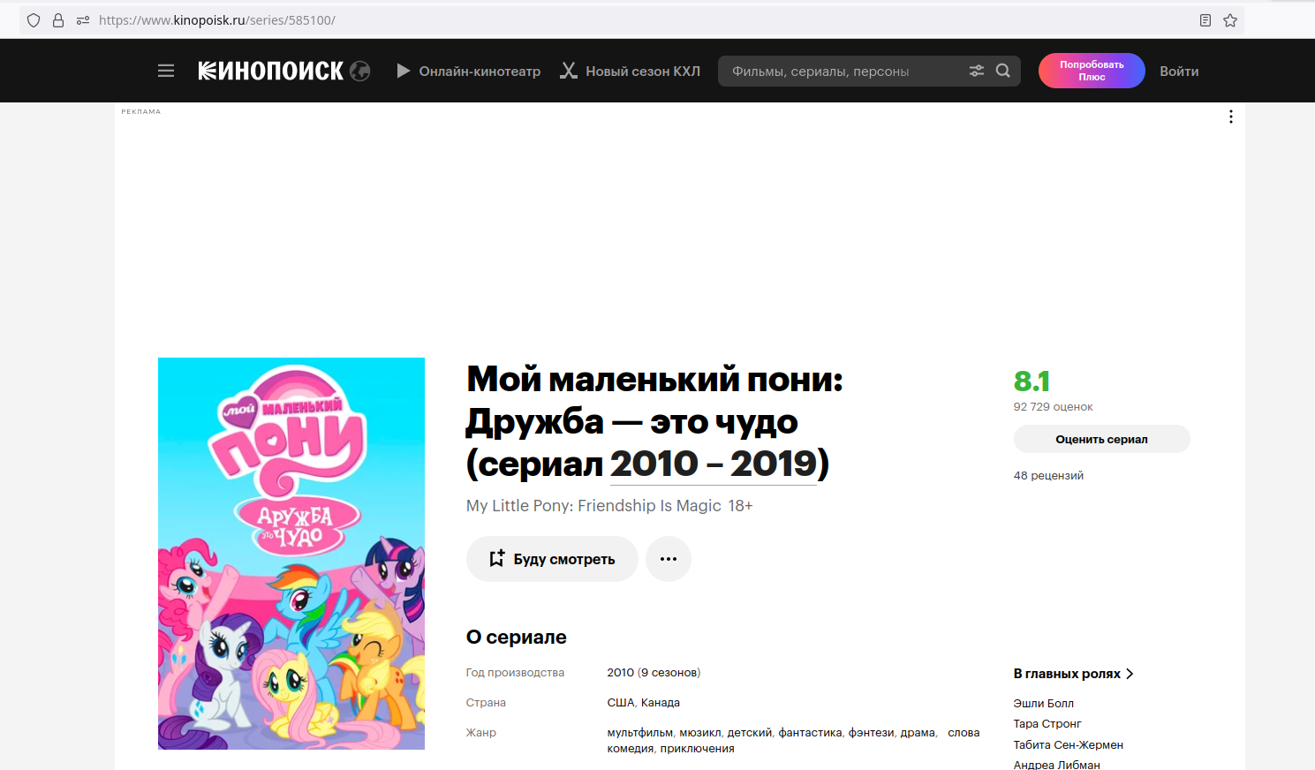Click the My Little Pony poster

pyautogui.click(x=291, y=554)
